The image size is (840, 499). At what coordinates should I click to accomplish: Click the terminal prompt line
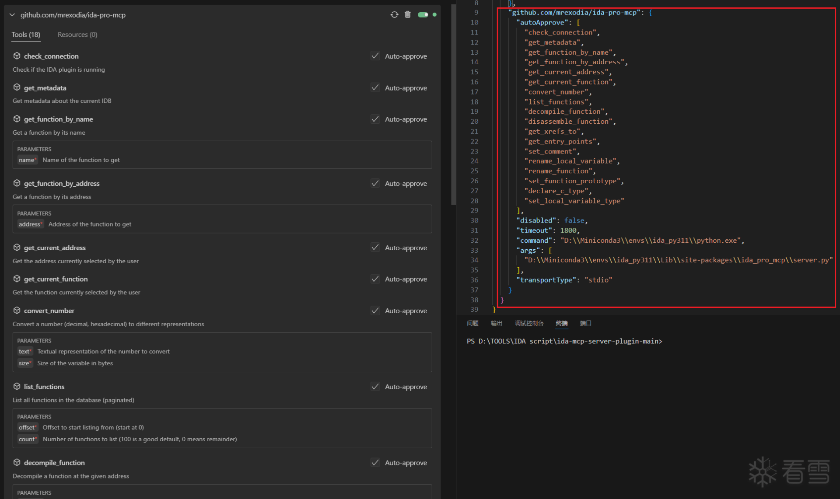coord(564,341)
